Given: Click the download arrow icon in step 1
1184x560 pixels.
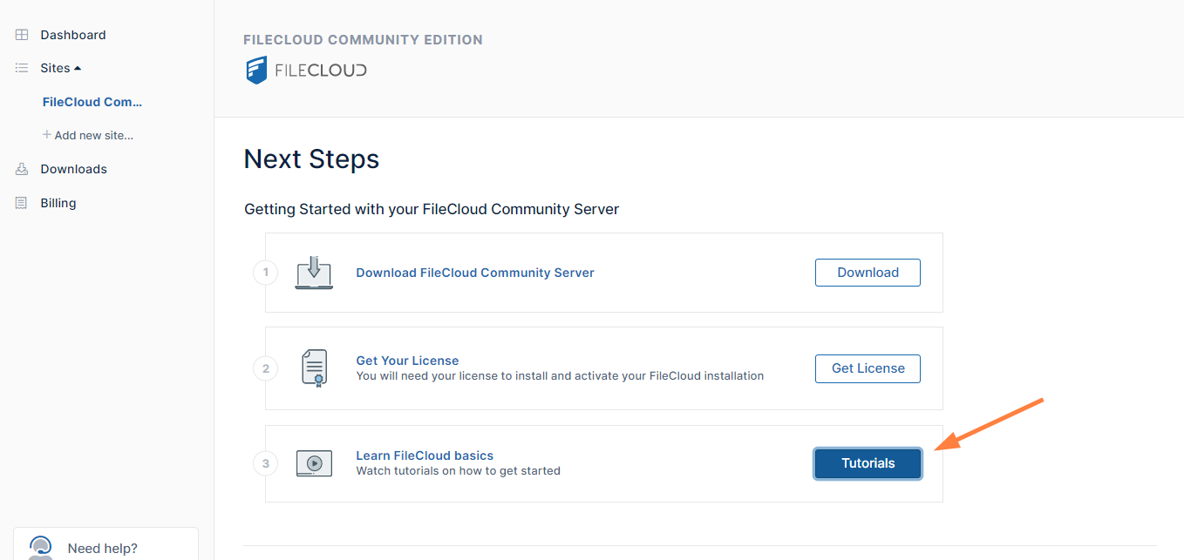Looking at the screenshot, I should point(313,272).
